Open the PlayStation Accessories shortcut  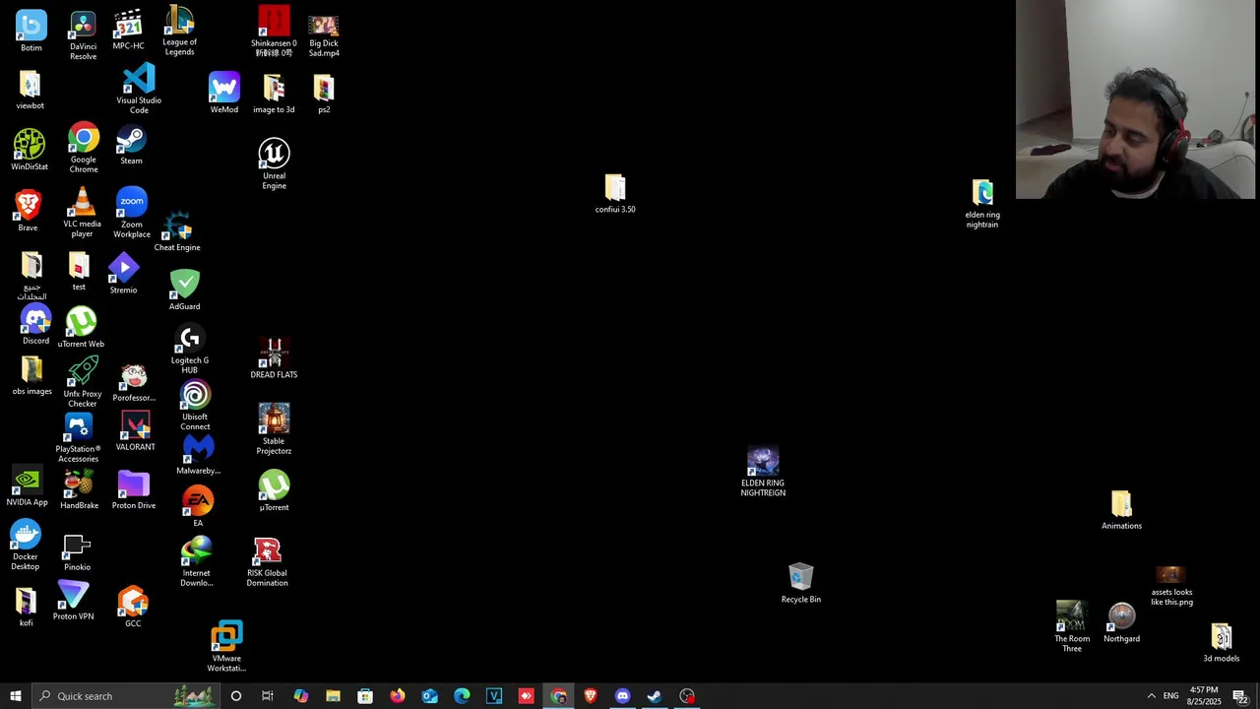tap(78, 438)
